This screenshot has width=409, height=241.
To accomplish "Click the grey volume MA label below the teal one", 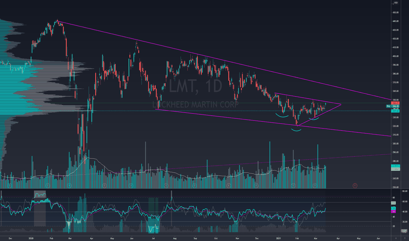I will pos(396,169).
